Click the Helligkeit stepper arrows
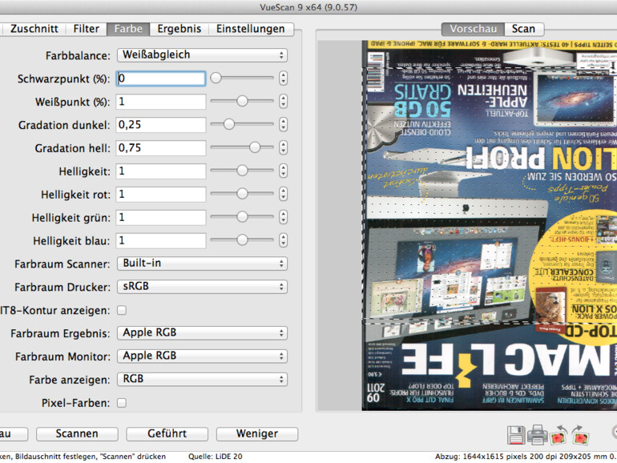Viewport: 617px width, 463px height. [x=283, y=171]
